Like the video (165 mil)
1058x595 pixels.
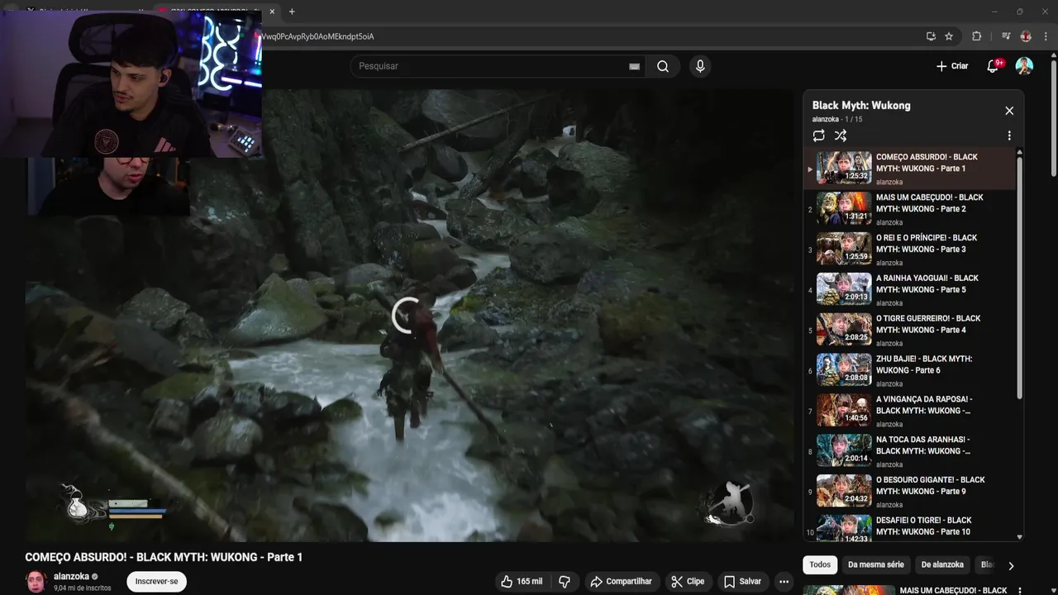click(x=522, y=582)
